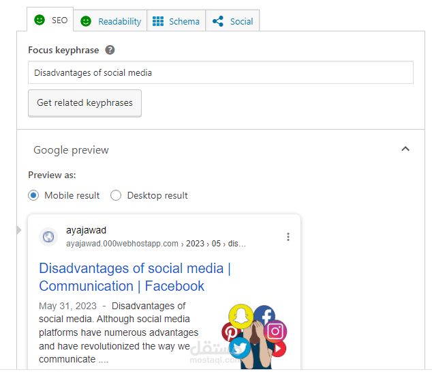Switch to the Readability tab
This screenshot has width=432, height=372.
pyautogui.click(x=119, y=21)
